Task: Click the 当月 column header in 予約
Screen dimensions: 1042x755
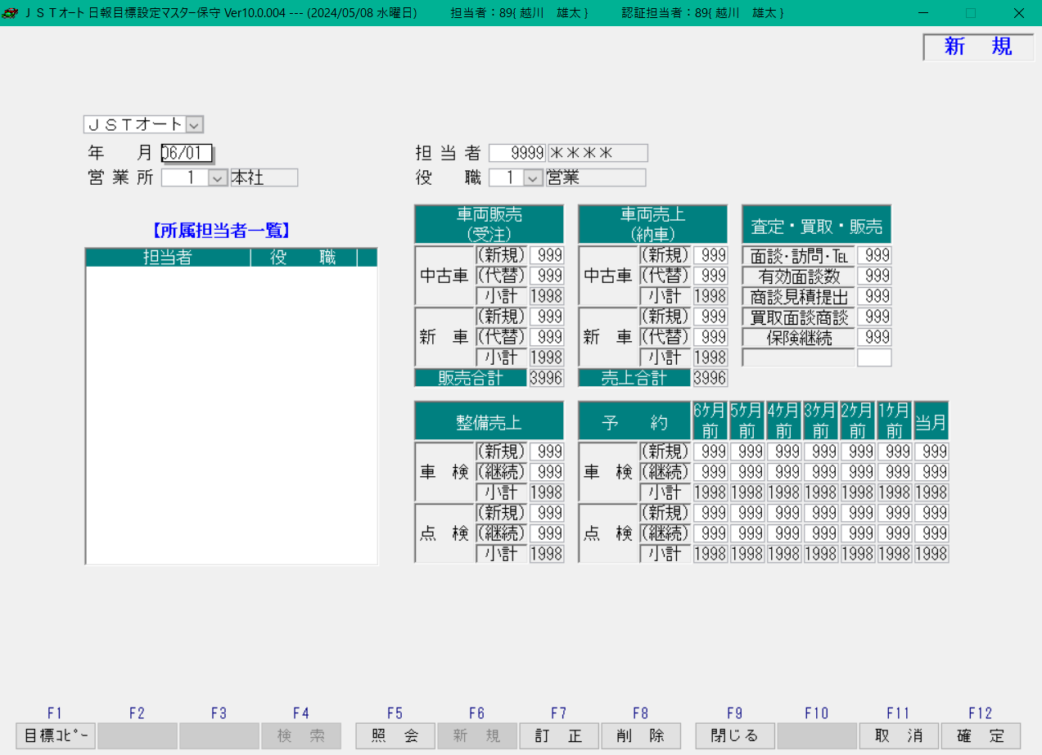Action: [x=931, y=420]
